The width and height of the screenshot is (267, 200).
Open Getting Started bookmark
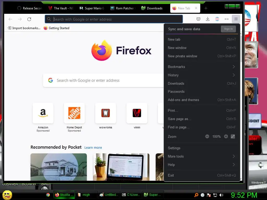[57, 28]
